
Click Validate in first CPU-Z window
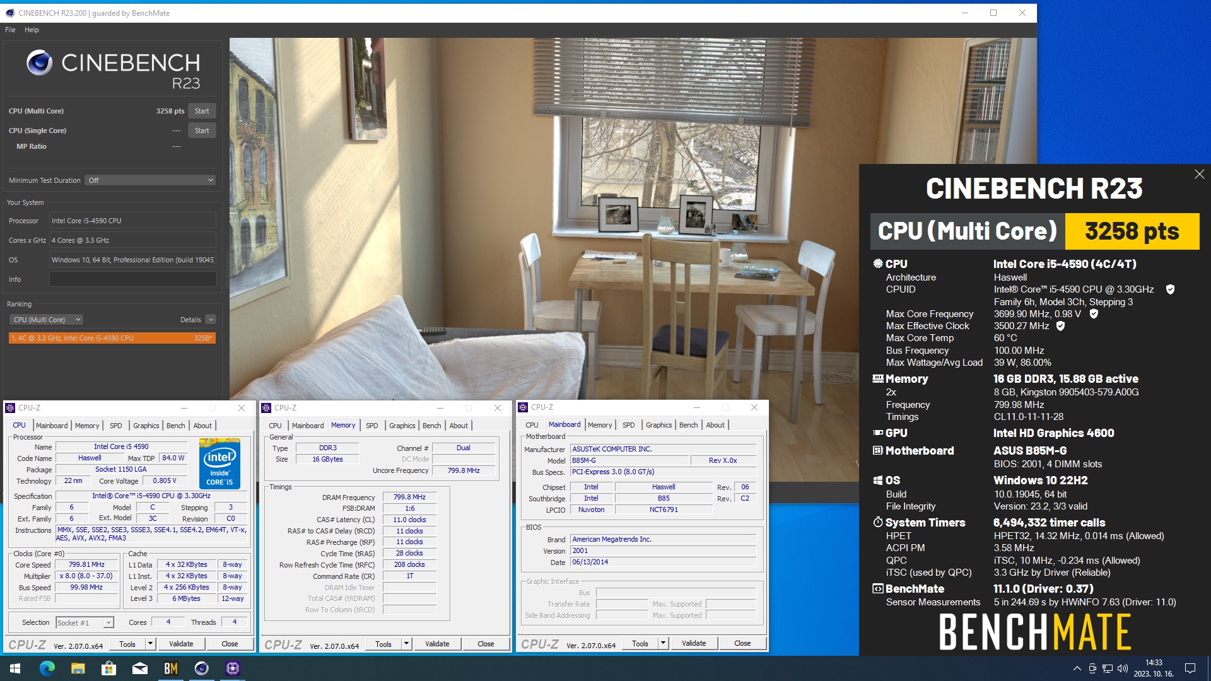[181, 644]
